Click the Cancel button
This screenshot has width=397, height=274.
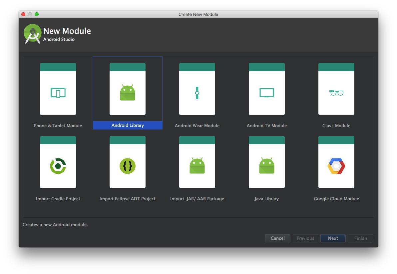tap(277, 238)
